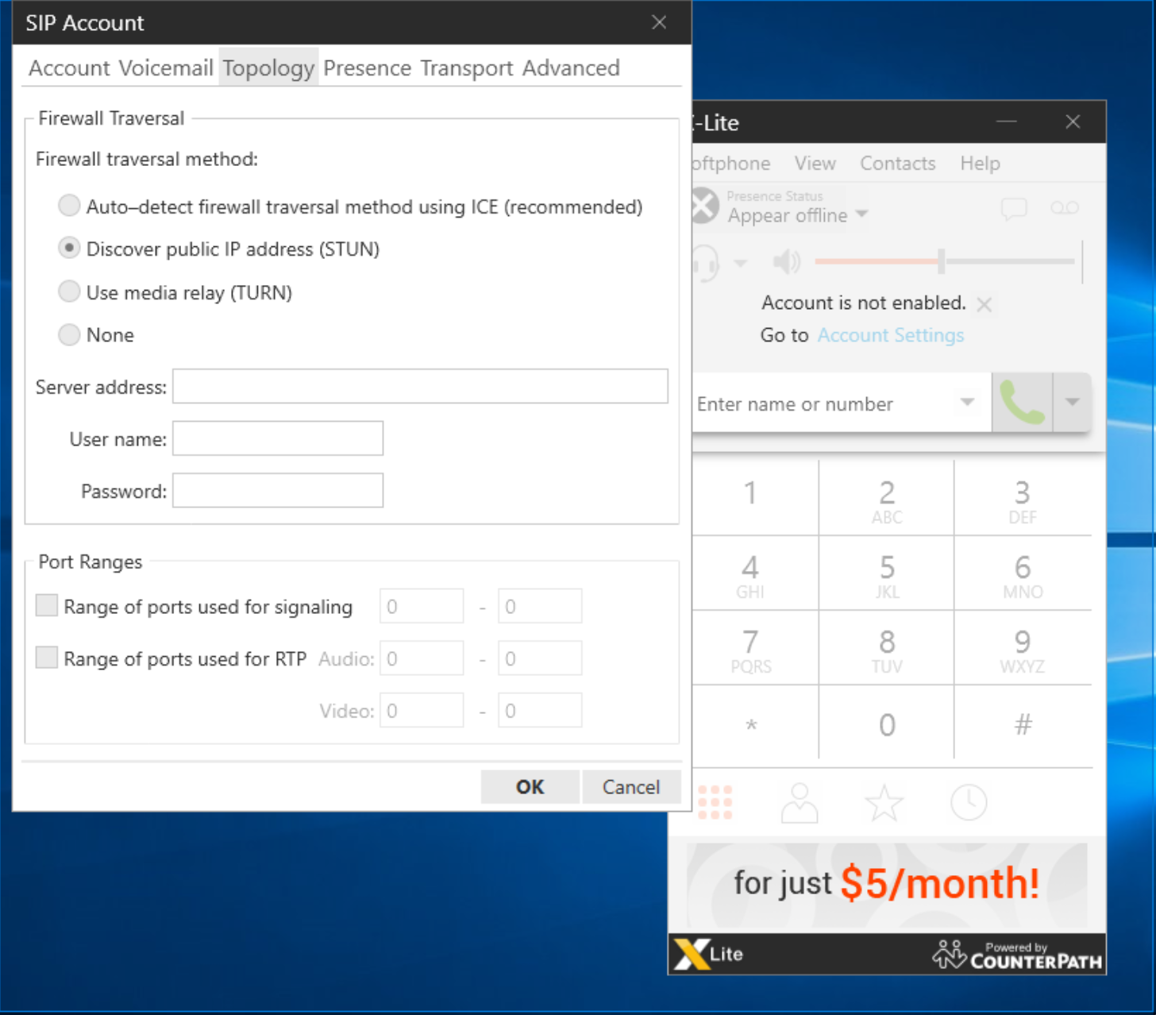Image resolution: width=1156 pixels, height=1015 pixels.
Task: Click the X-Lite logo in footer
Action: click(709, 954)
